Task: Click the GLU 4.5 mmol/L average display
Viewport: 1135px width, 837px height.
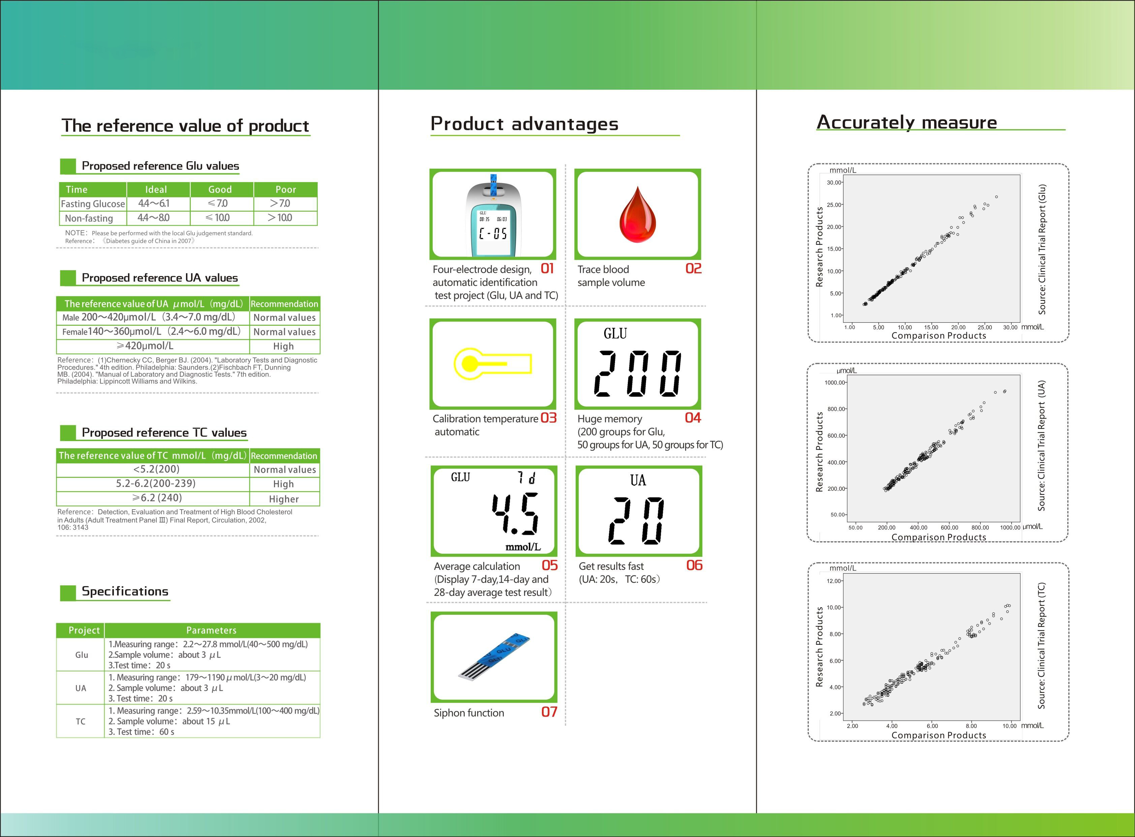Action: [494, 511]
